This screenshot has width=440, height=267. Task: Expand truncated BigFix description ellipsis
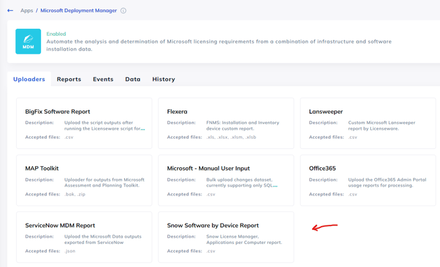click(x=143, y=129)
